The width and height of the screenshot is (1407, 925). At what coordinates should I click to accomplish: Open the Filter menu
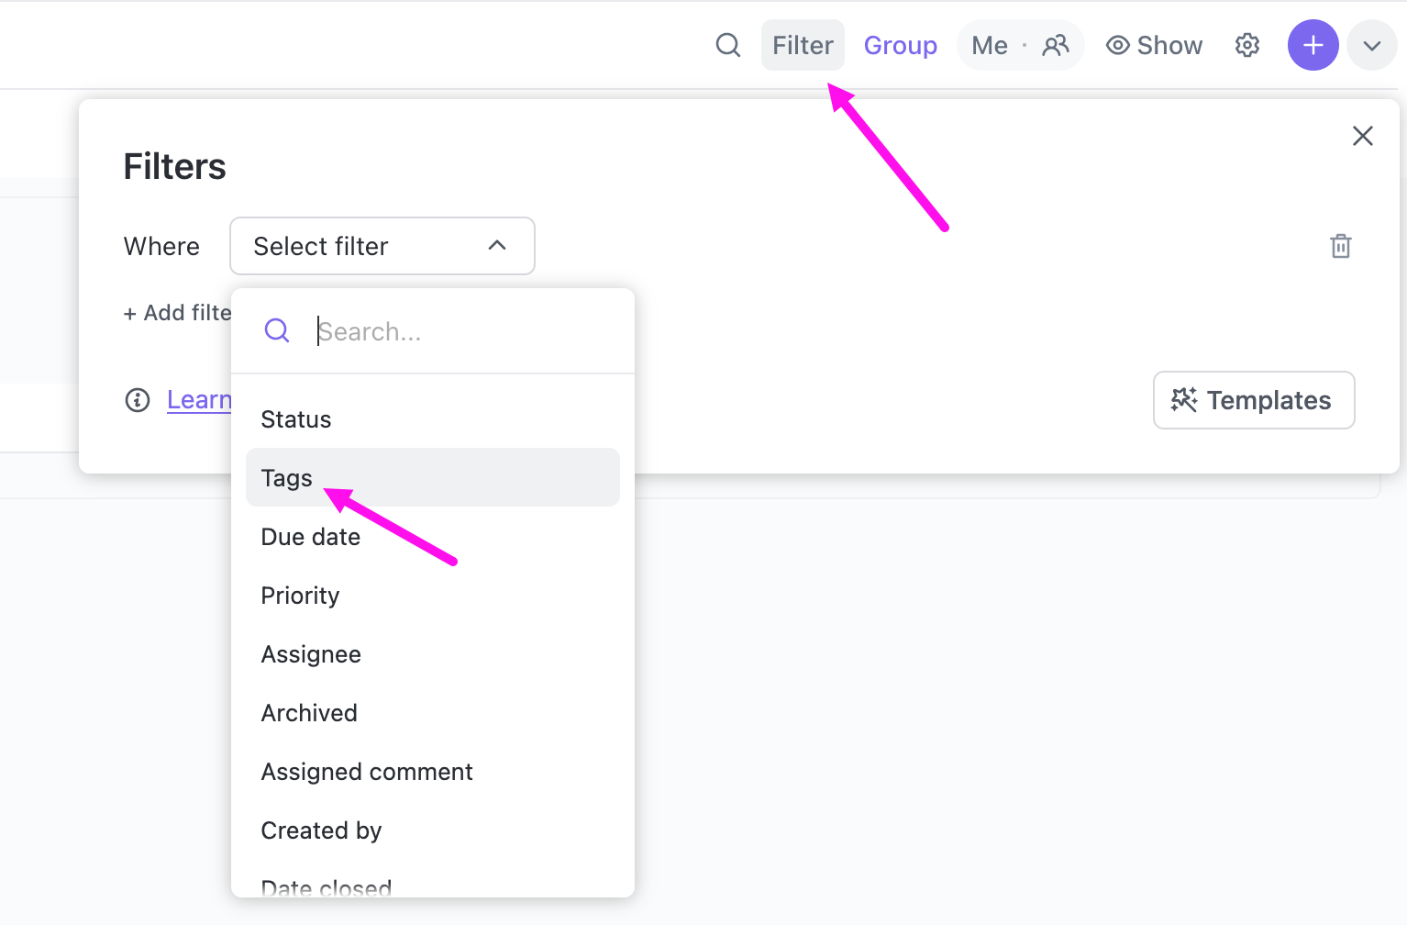[x=802, y=44]
